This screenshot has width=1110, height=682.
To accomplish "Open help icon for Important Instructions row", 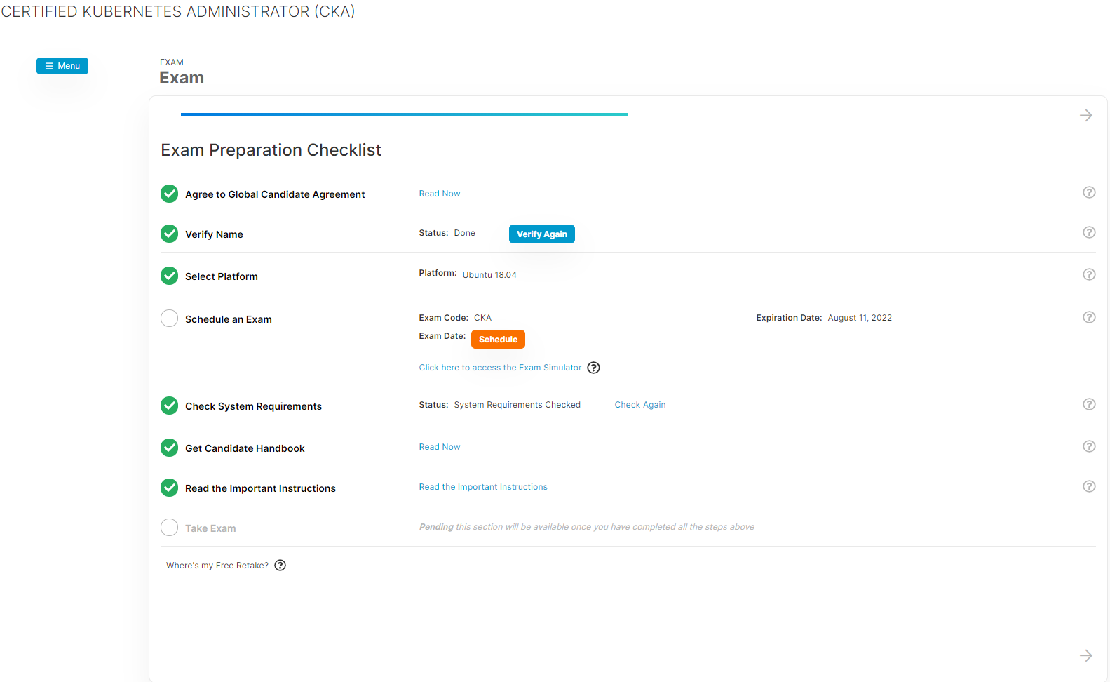I will coord(1089,486).
